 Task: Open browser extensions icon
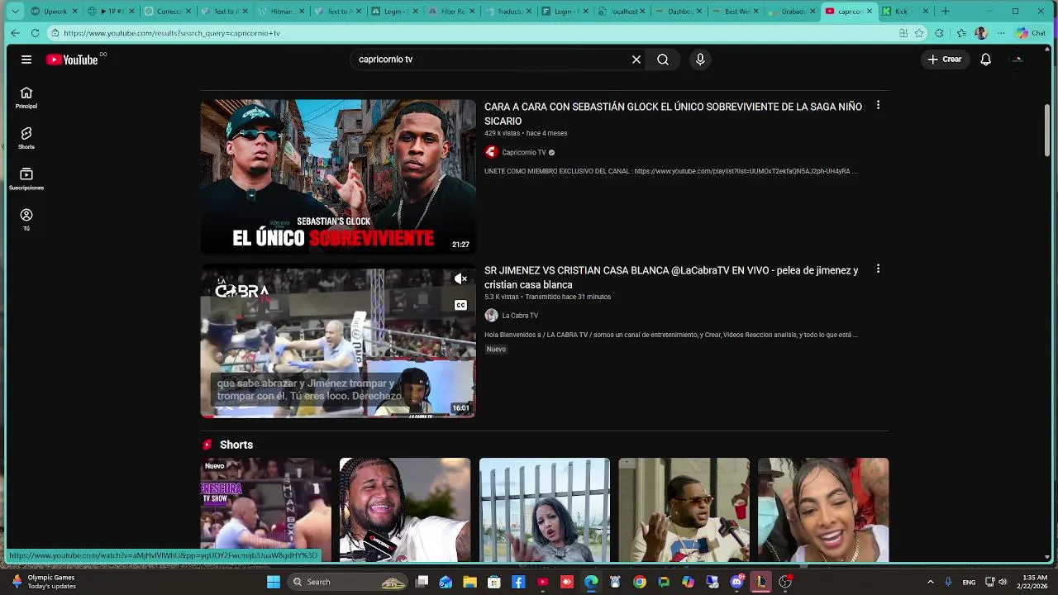[x=939, y=33]
